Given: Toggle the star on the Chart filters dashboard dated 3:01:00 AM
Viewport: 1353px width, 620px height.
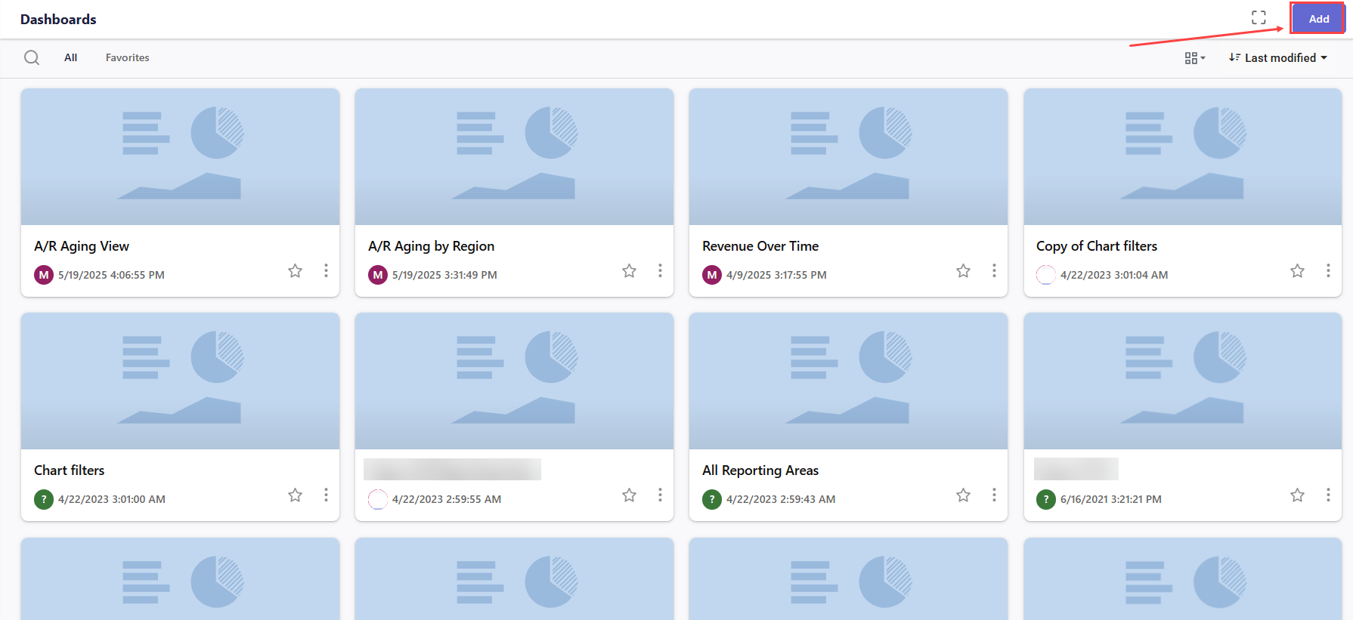Looking at the screenshot, I should point(295,495).
